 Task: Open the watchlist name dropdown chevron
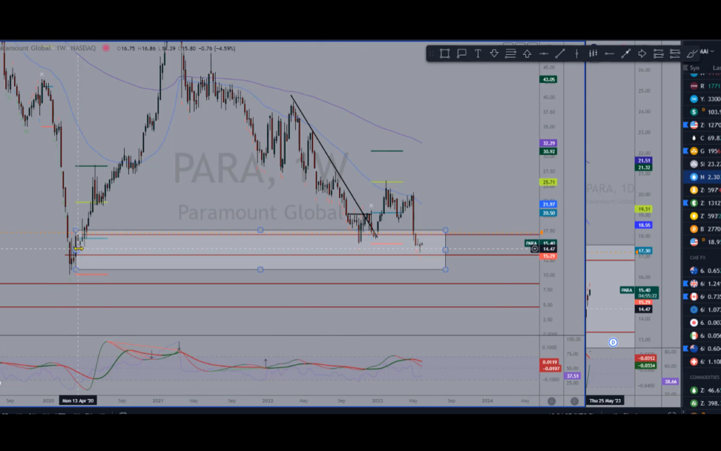[x=712, y=51]
